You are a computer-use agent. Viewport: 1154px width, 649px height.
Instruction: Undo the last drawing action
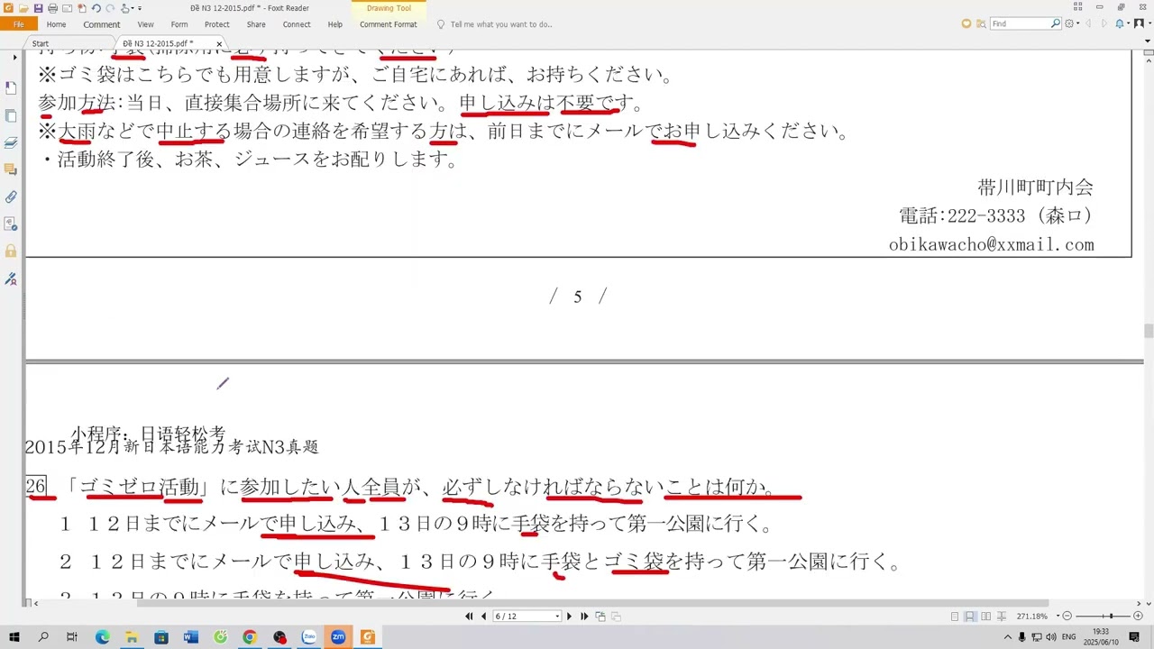click(x=96, y=8)
